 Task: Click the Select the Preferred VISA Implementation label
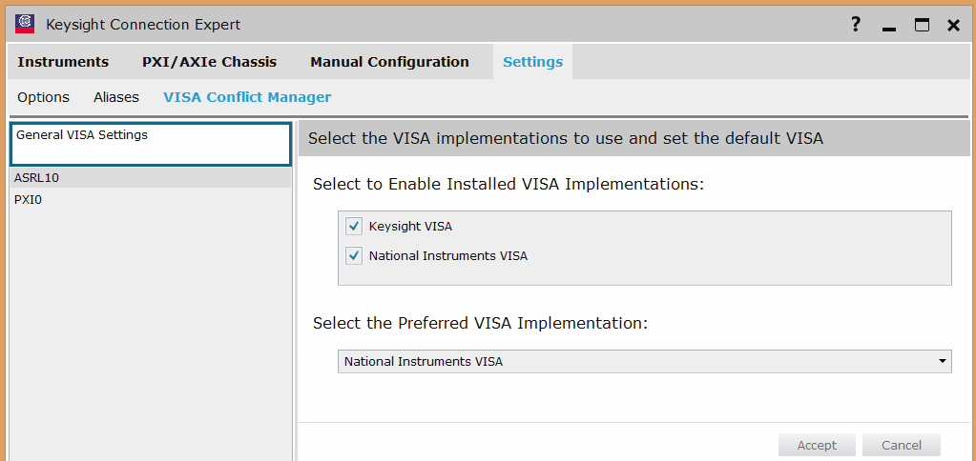(481, 323)
